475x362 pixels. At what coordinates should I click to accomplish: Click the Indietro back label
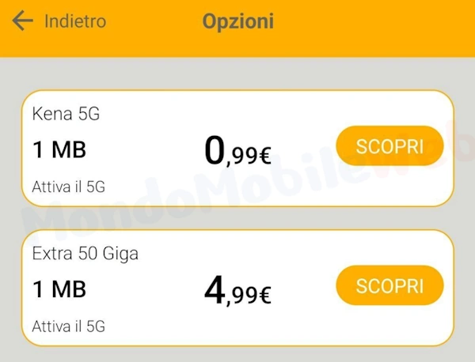(75, 21)
